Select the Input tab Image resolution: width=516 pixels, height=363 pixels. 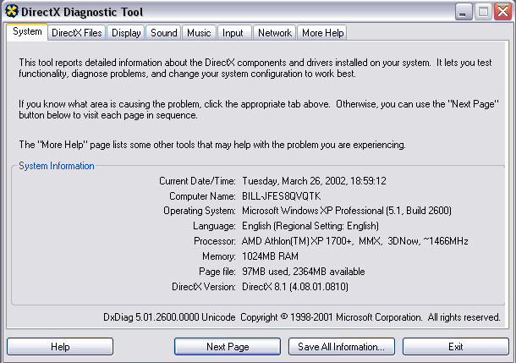(233, 33)
